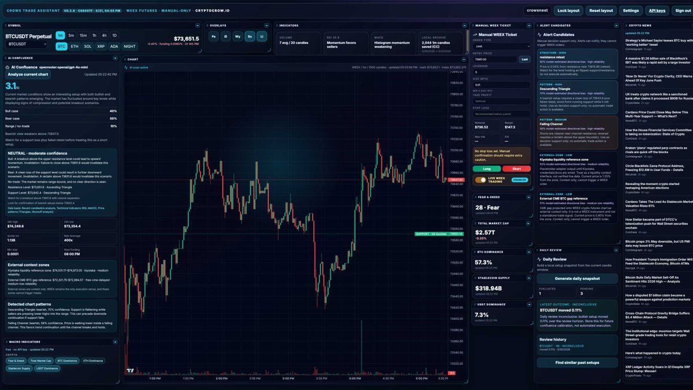Click Analyze current chart button
Screen dimensions: 693x390
point(28,74)
